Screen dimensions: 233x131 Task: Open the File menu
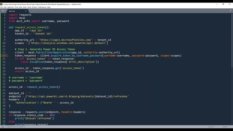pyautogui.click(x=1, y=7)
